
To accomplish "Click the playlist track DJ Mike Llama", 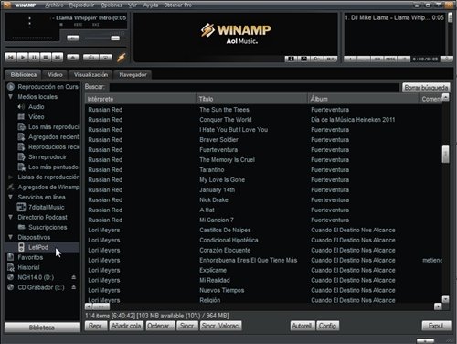I will (394, 17).
